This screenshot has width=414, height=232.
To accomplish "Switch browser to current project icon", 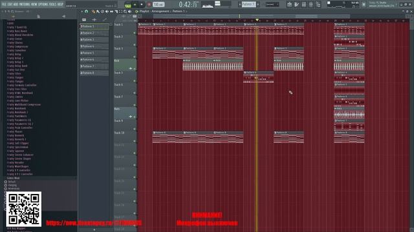I will point(38,16).
